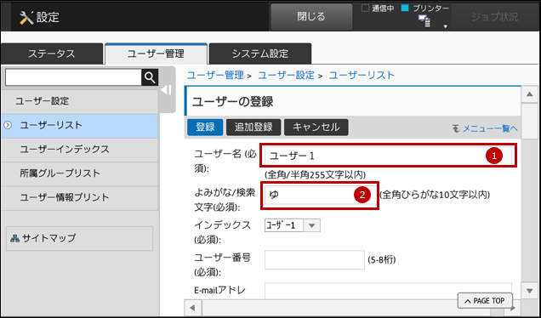Image resolution: width=541 pixels, height=318 pixels.
Task: Open the small arrow under printer icon
Action: (x=446, y=26)
